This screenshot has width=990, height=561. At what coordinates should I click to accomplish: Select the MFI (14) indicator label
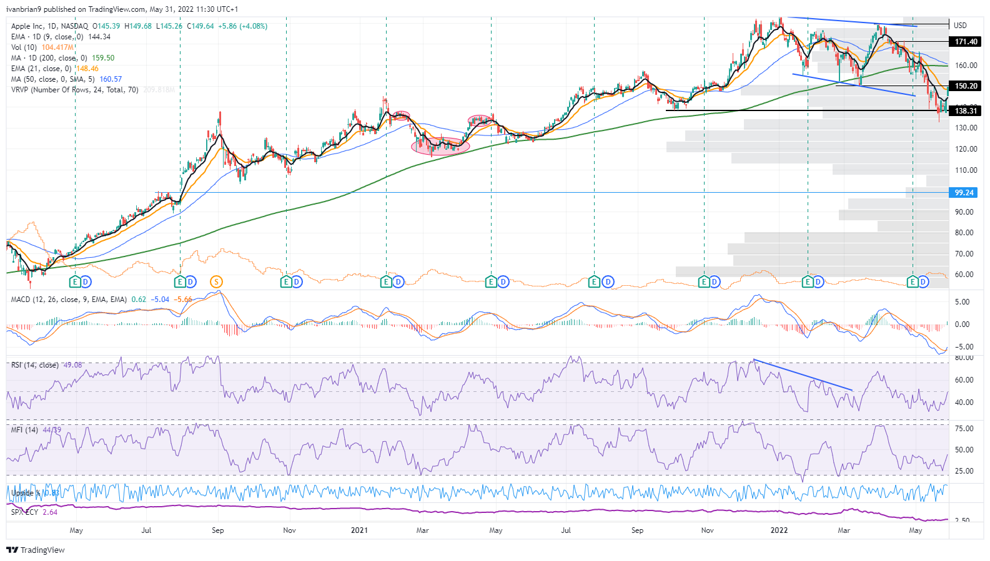[24, 430]
